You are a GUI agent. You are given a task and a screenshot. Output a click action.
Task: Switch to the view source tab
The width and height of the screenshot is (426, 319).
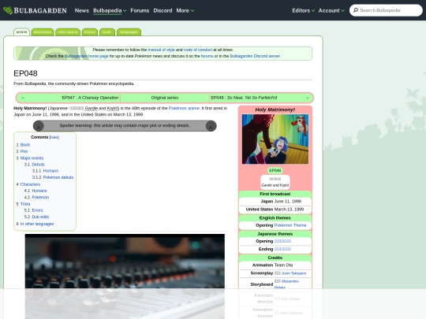pyautogui.click(x=68, y=32)
